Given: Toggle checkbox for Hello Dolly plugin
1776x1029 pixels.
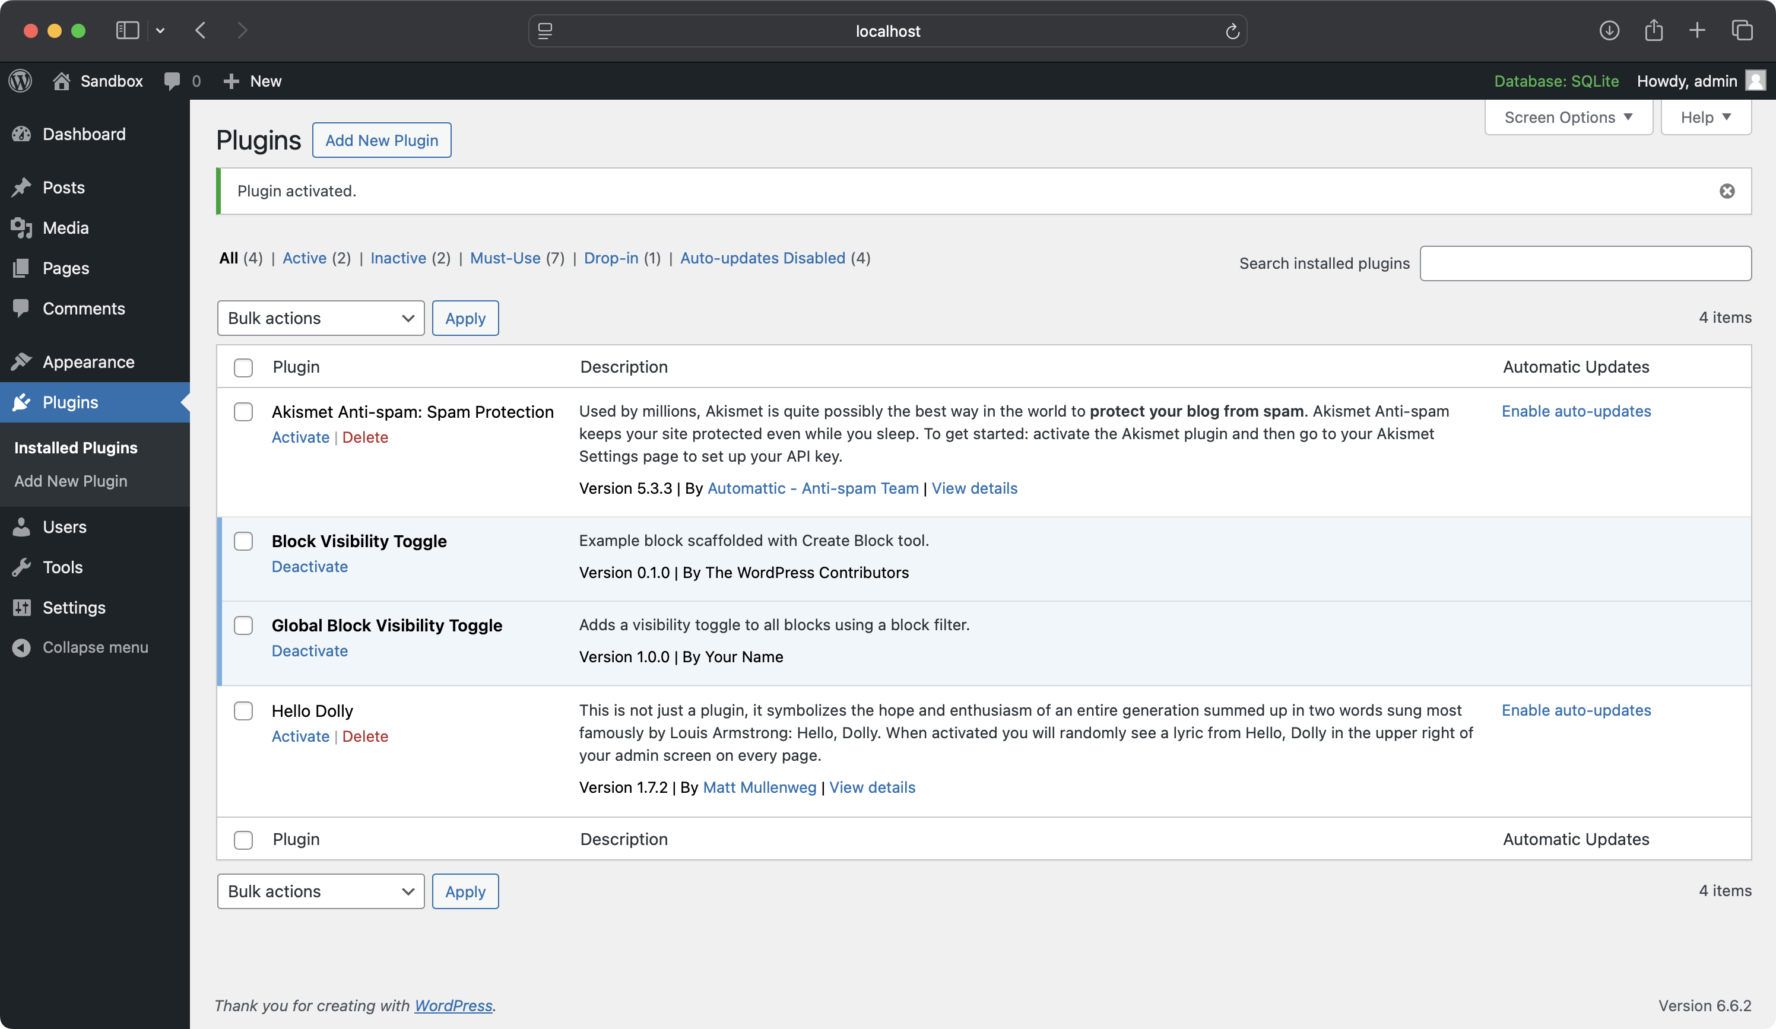Looking at the screenshot, I should click(244, 710).
